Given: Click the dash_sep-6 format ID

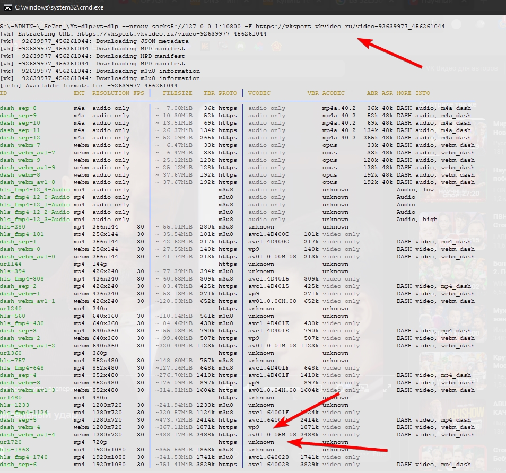Looking at the screenshot, I should tap(18, 465).
